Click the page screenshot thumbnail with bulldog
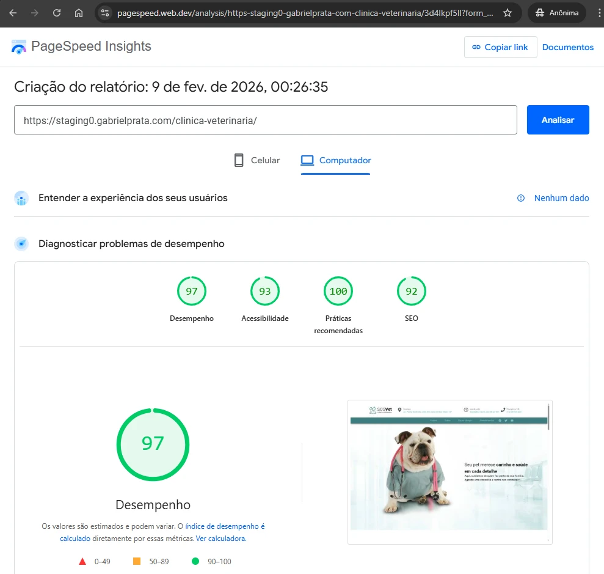This screenshot has height=574, width=604. coord(449,472)
